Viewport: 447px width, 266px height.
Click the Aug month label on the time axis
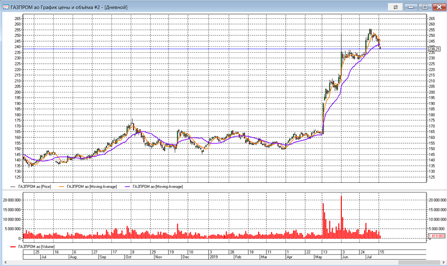tap(73, 257)
